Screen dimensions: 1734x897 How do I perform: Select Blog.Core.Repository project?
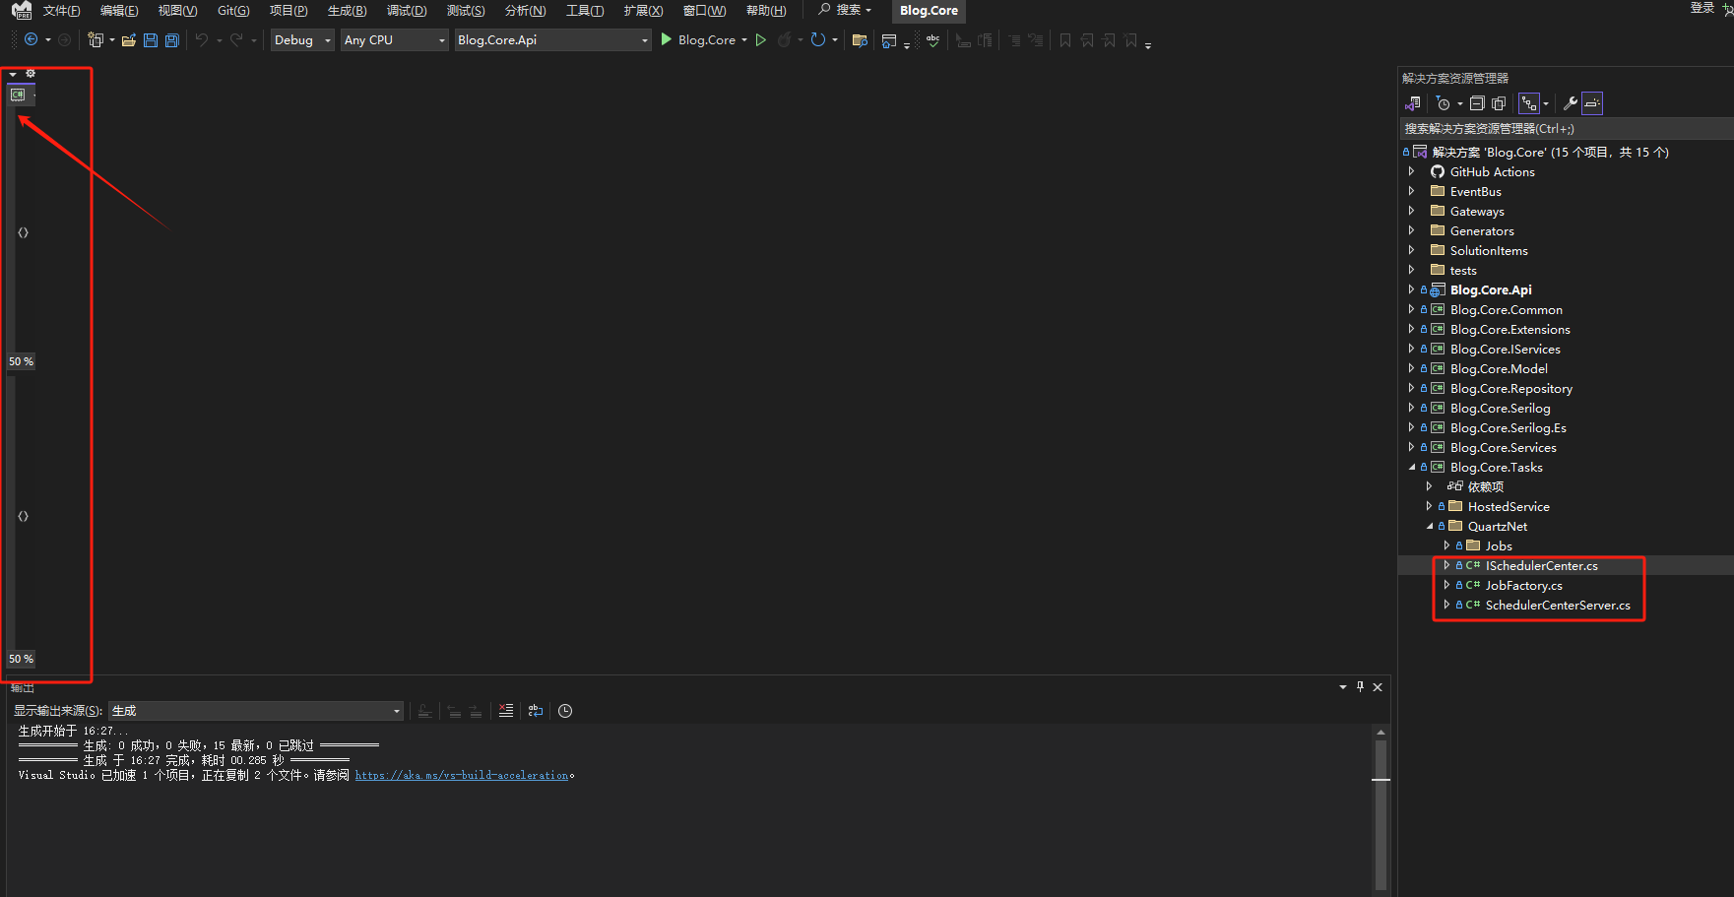[x=1510, y=388]
